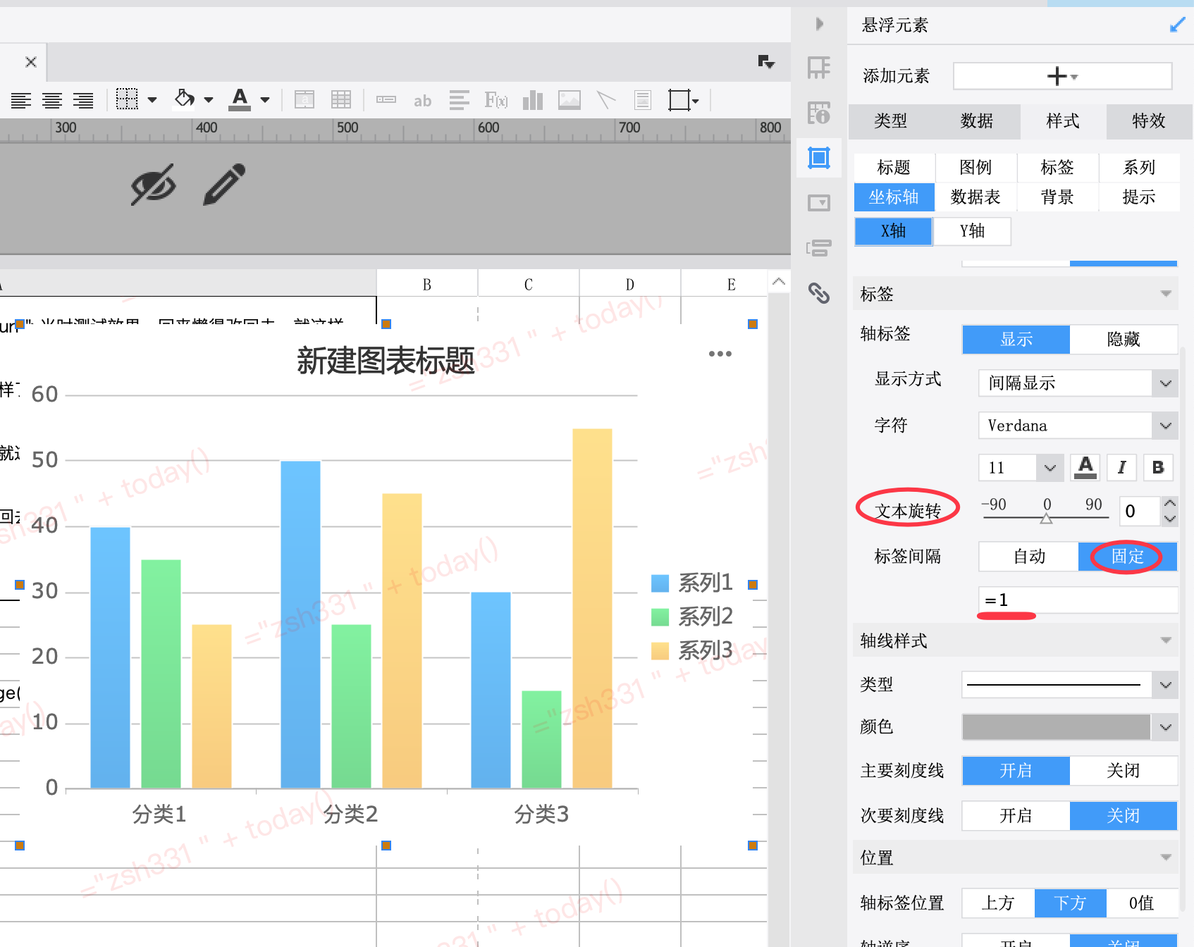This screenshot has width=1194, height=947.
Task: Click the label interval =1 input field
Action: (x=1078, y=600)
